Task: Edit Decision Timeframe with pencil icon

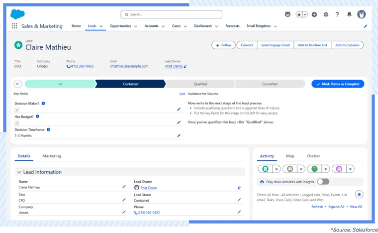Action: tap(179, 135)
